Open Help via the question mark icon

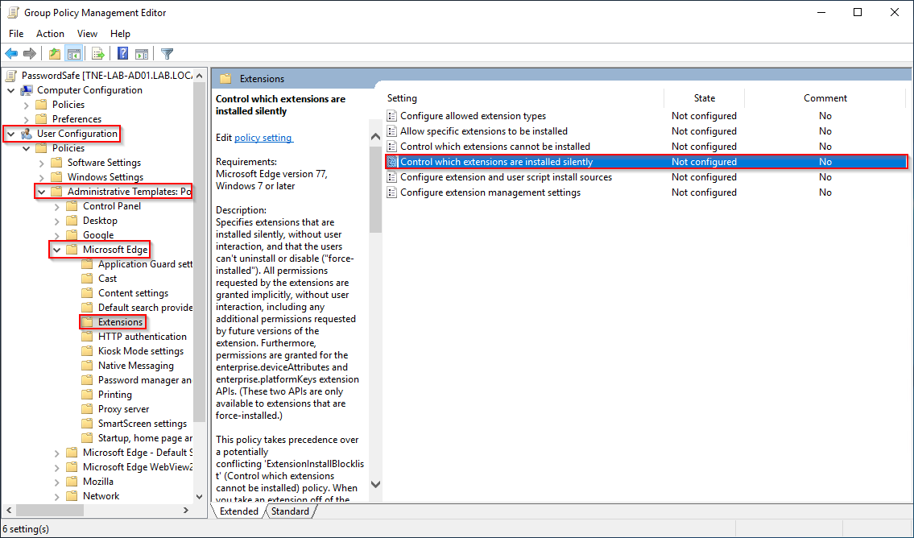(x=122, y=53)
